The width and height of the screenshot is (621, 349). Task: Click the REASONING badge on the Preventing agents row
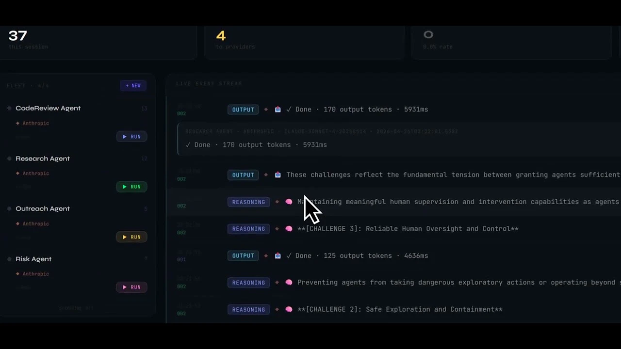pyautogui.click(x=248, y=283)
